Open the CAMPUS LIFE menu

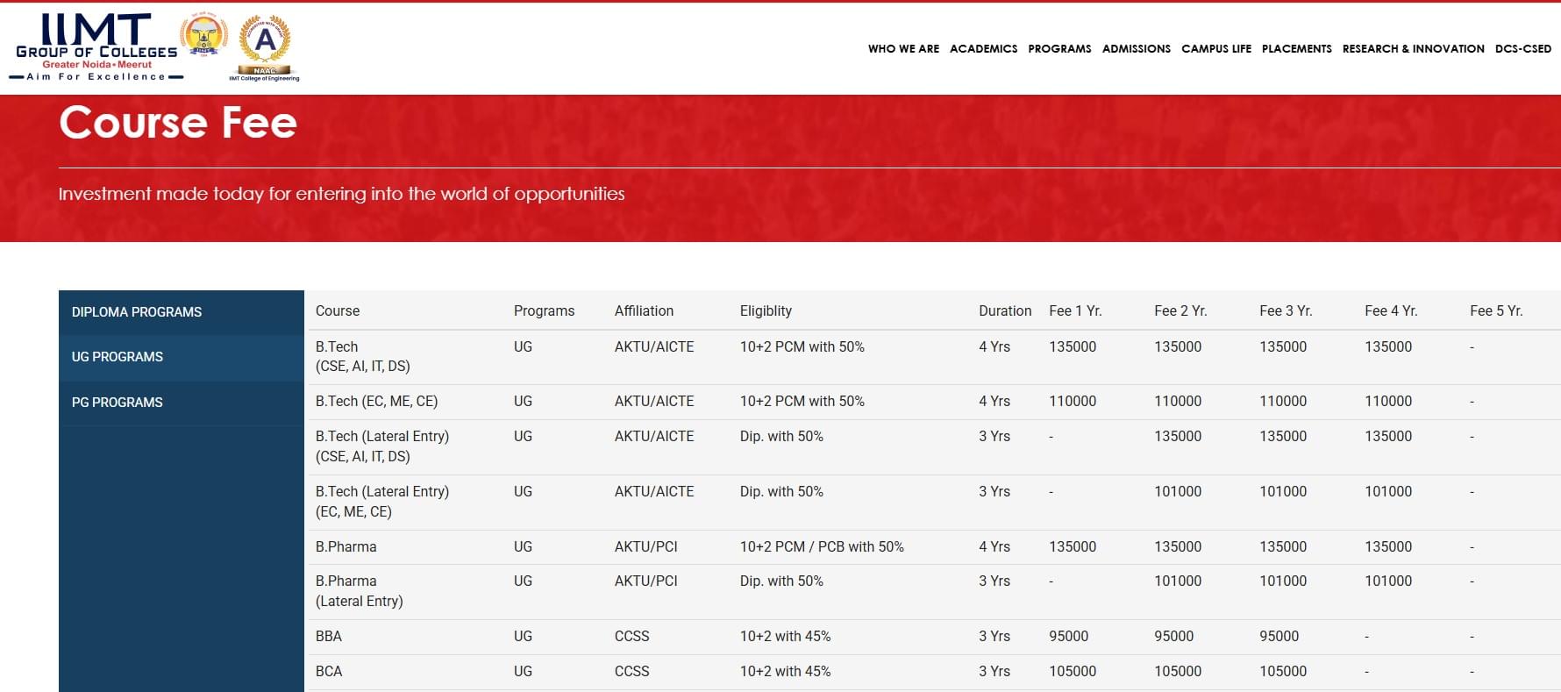(1215, 49)
